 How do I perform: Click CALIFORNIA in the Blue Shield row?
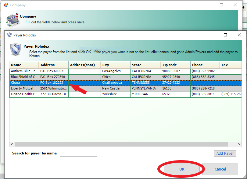tap(145, 77)
